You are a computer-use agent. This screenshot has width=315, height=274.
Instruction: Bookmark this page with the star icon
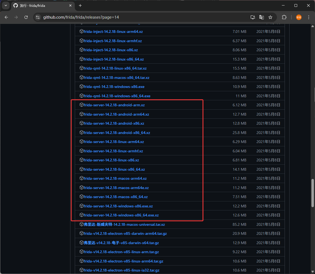(270, 17)
